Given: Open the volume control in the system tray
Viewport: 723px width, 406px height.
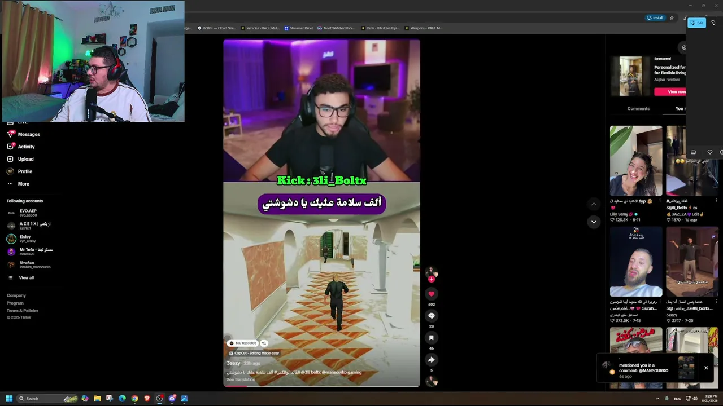Looking at the screenshot, I should 695,399.
